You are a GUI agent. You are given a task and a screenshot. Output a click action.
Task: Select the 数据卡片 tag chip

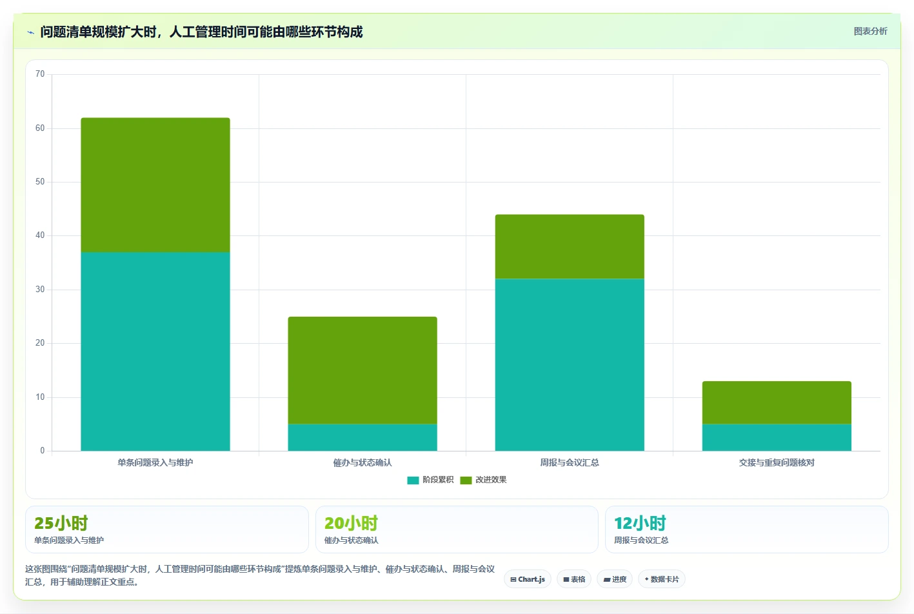[x=662, y=579]
